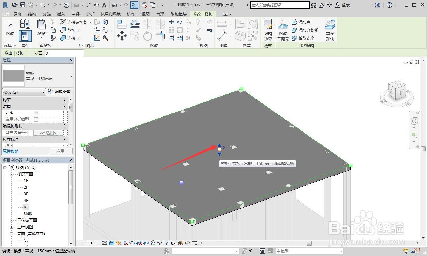The image size is (428, 256).
Task: Select the RF floor plan in browser
Action: pos(26,207)
